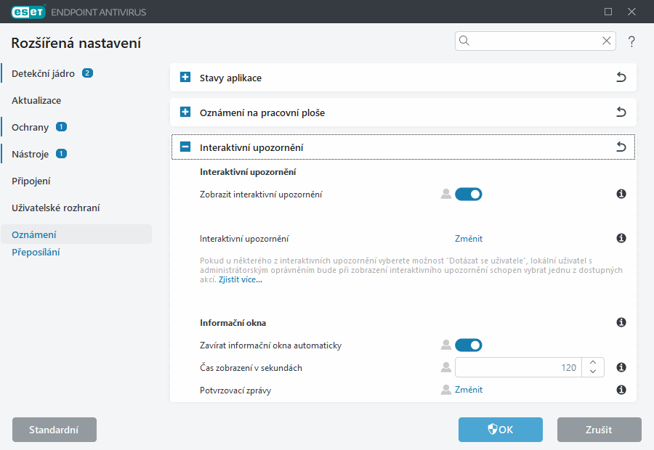Select Oznámení in the sidebar
Screen dimensions: 654x450
(x=76, y=234)
